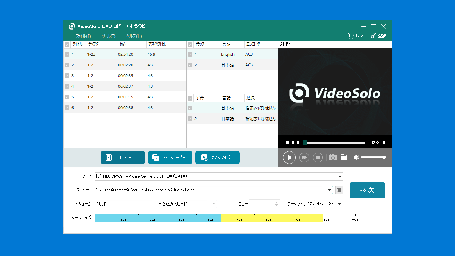The width and height of the screenshot is (455, 256).
Task: Click the 長さ column header
Action: coord(122,44)
